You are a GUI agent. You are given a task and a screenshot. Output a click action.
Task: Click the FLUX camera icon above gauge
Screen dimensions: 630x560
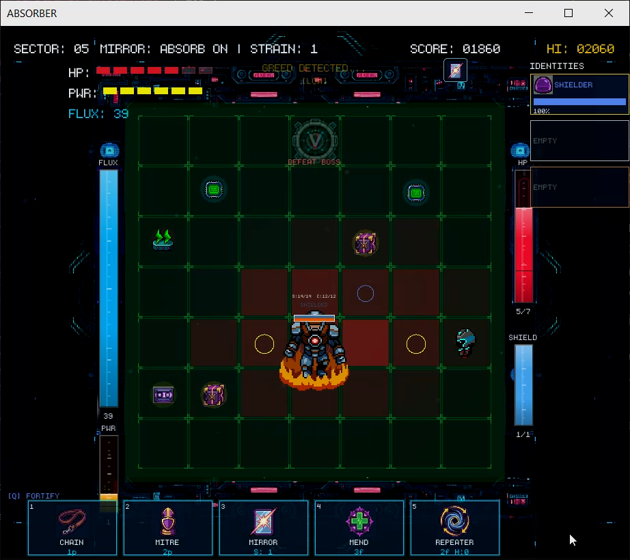(109, 150)
